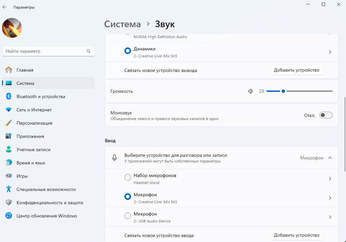Screen dimensions: 346x242
Task: Click the speaker mute icon near volume
Action: (250, 91)
